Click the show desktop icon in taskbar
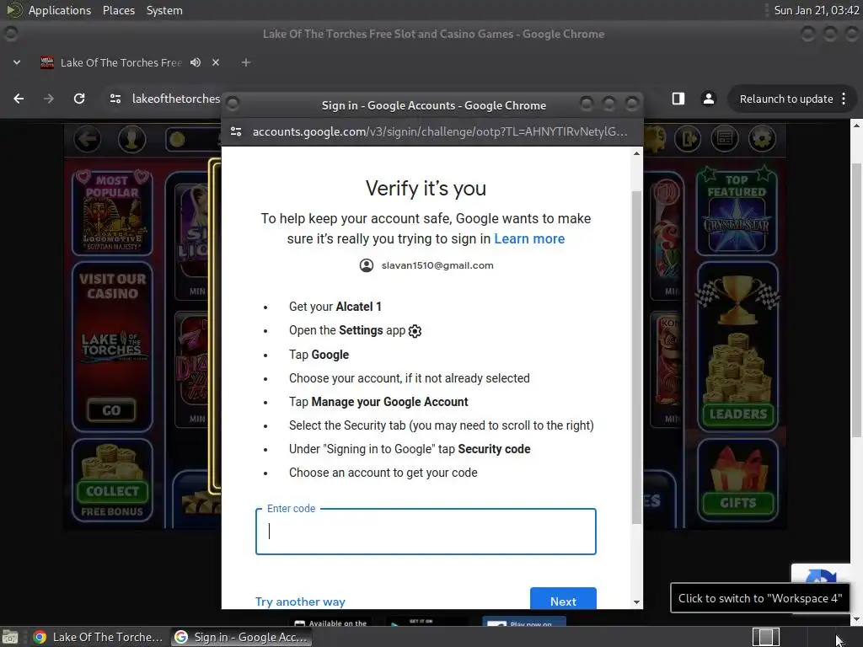This screenshot has height=647, width=863. (10, 637)
